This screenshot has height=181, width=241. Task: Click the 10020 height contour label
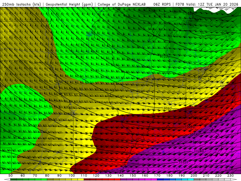pyautogui.click(x=196, y=118)
